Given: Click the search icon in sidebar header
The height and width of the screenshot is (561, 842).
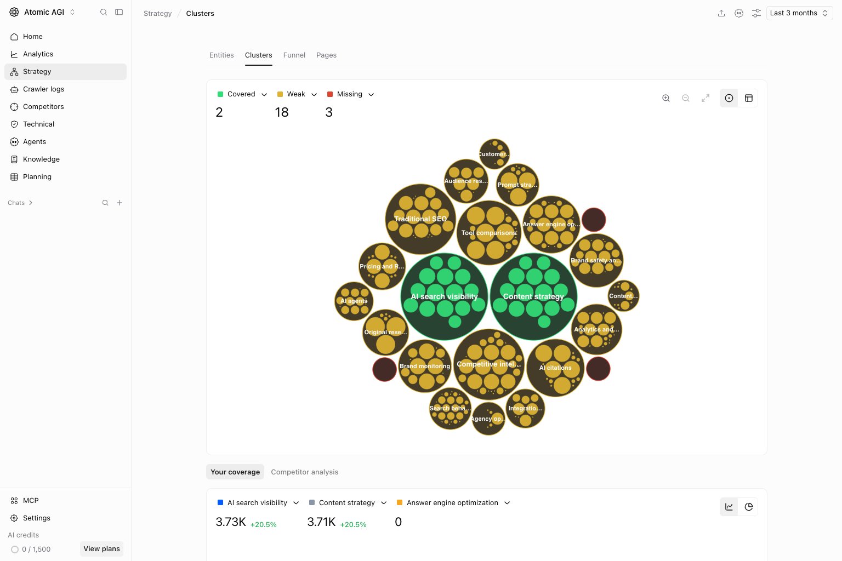Looking at the screenshot, I should point(104,12).
